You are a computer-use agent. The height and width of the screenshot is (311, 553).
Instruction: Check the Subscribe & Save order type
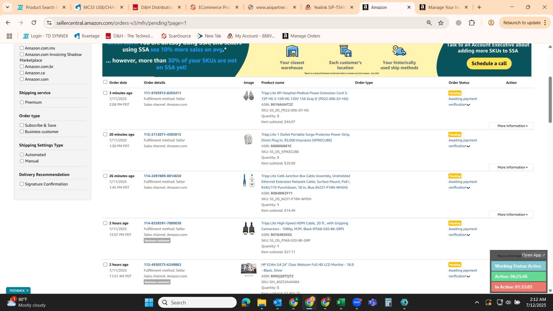[x=22, y=125]
